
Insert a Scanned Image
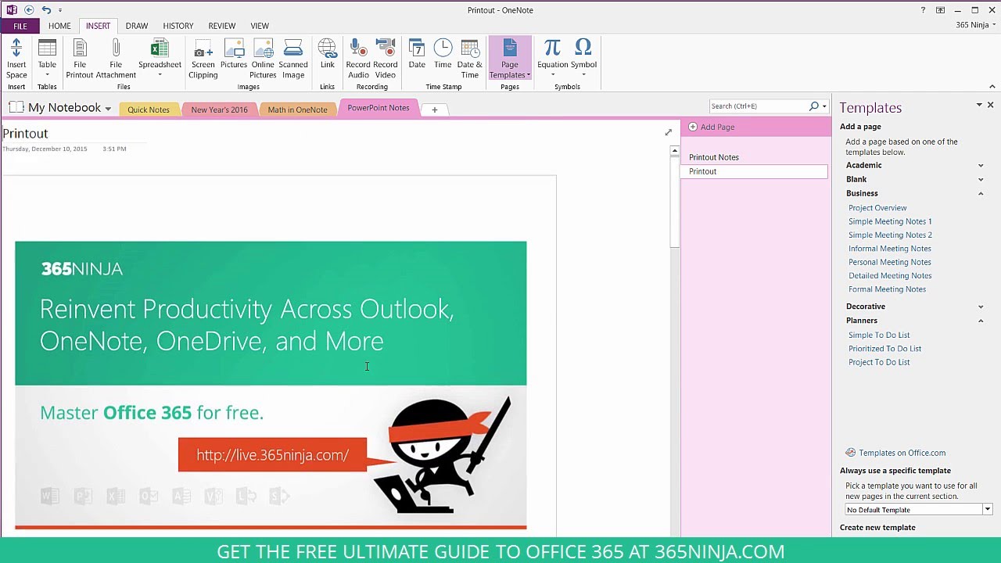(293, 59)
